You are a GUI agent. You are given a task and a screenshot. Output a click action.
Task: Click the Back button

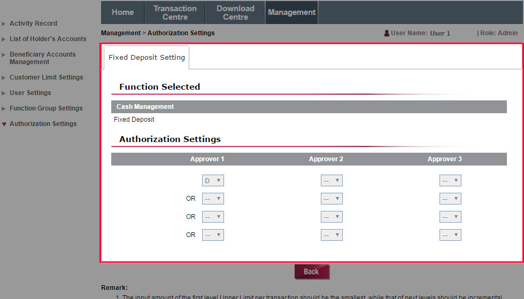(311, 272)
